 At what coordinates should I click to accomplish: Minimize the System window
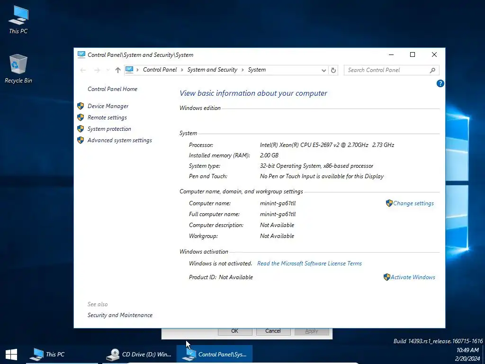point(391,55)
